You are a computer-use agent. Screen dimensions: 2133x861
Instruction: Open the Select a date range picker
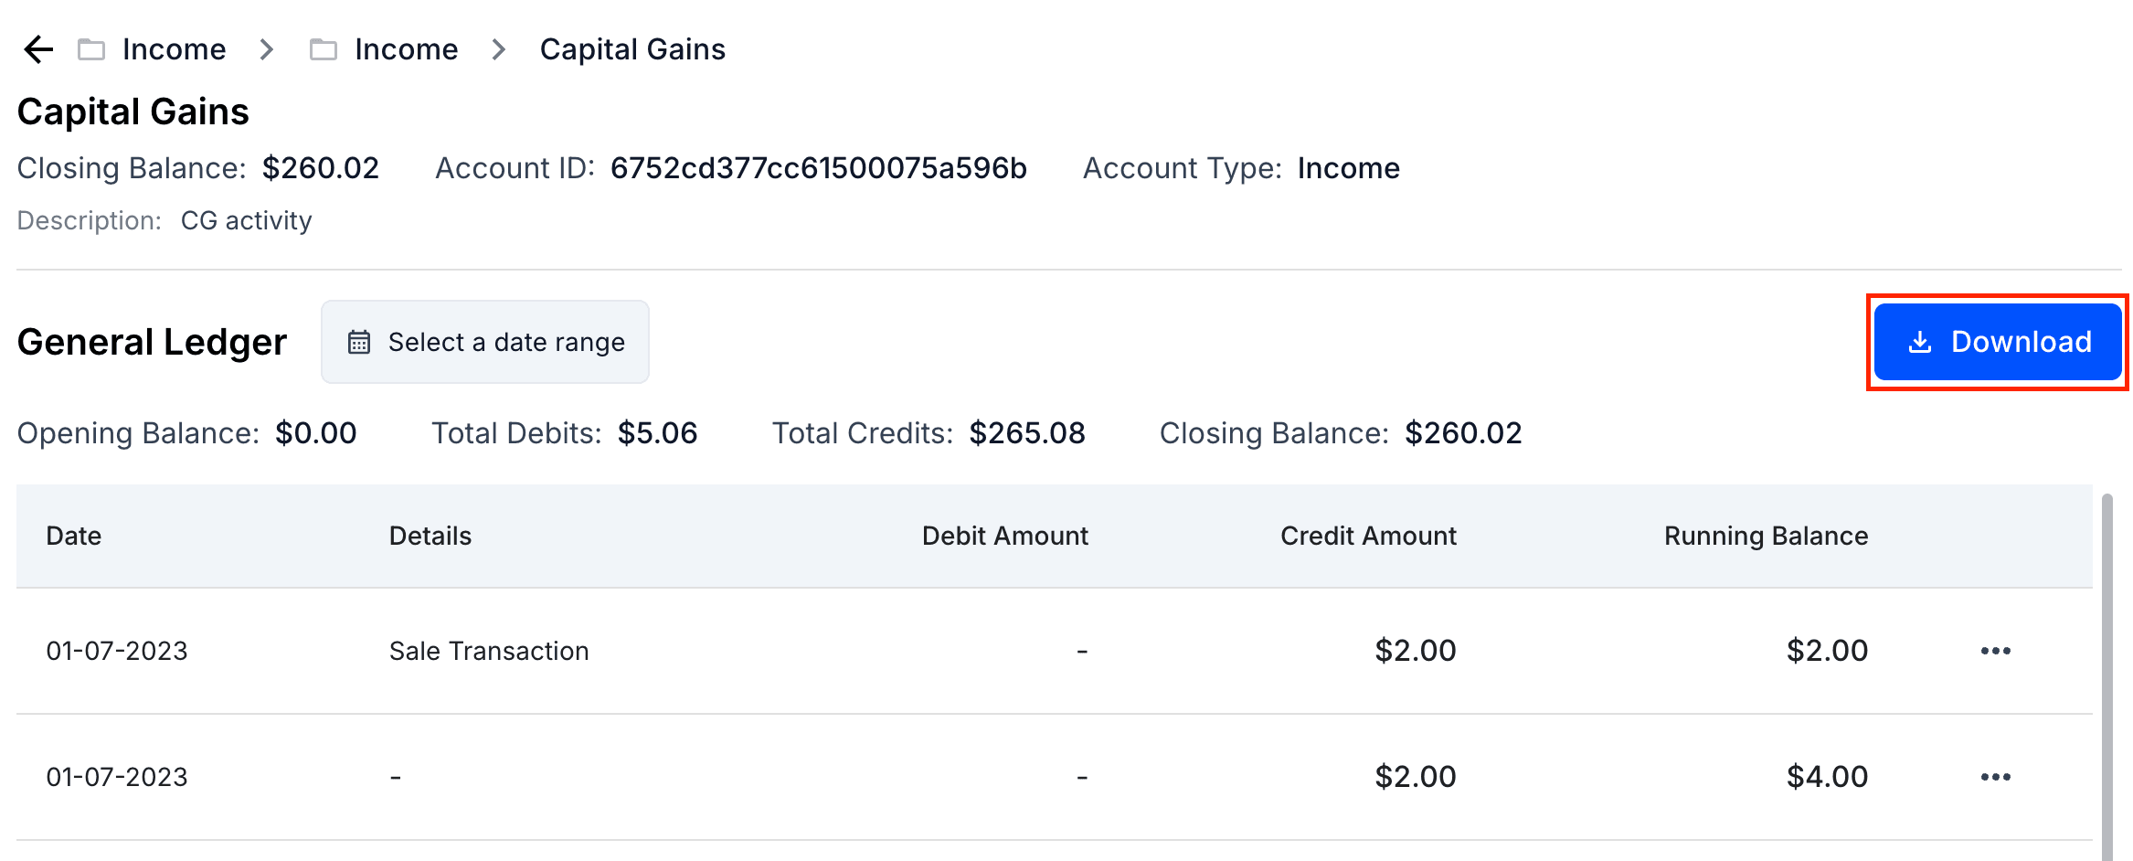pos(485,341)
